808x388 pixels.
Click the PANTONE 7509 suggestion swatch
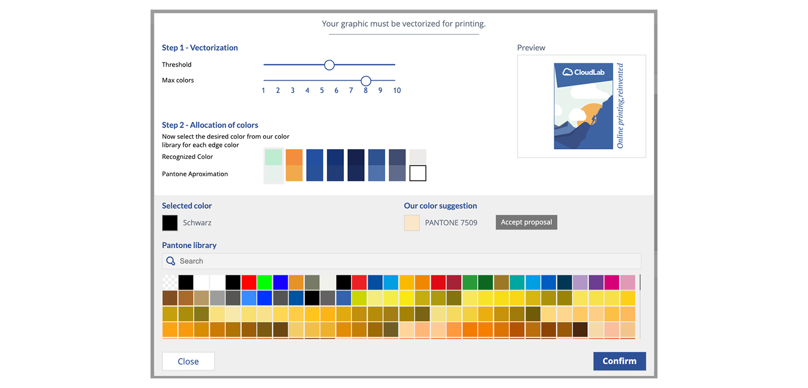coord(412,223)
